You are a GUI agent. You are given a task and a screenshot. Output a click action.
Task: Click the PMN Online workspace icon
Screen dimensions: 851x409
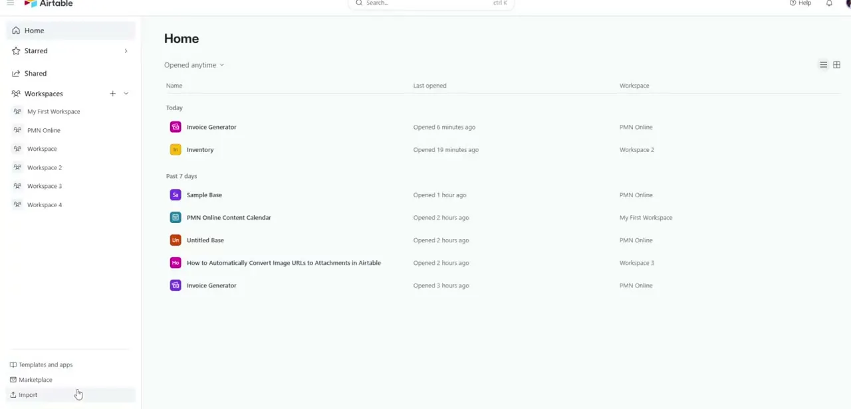pos(18,130)
